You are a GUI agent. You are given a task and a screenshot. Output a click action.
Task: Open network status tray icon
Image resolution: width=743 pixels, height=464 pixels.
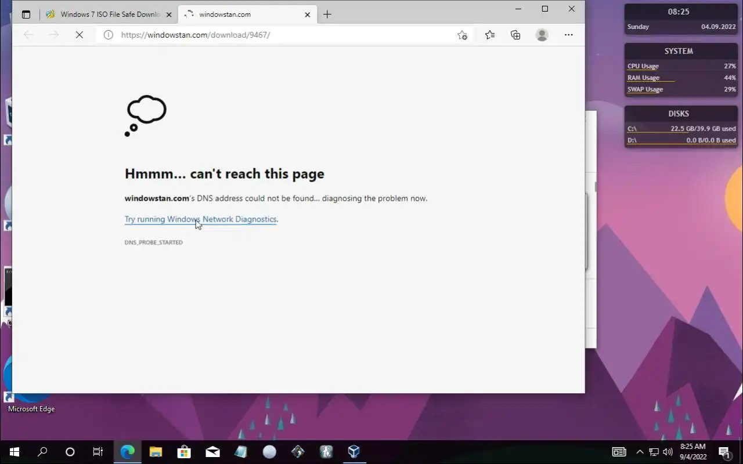click(x=654, y=452)
